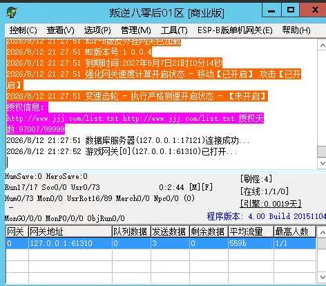
Task: Click the M2版本号 log line
Action: coord(79,52)
